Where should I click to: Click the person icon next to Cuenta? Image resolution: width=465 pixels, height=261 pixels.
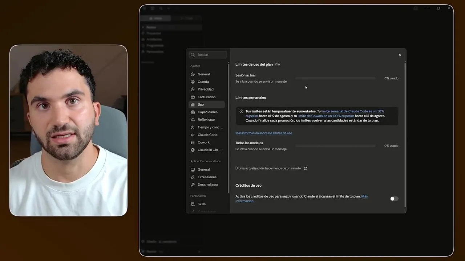(x=193, y=82)
